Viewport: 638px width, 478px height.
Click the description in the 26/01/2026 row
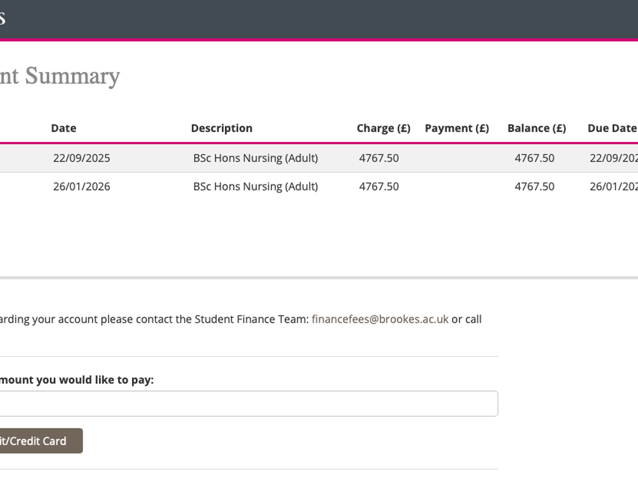[255, 186]
